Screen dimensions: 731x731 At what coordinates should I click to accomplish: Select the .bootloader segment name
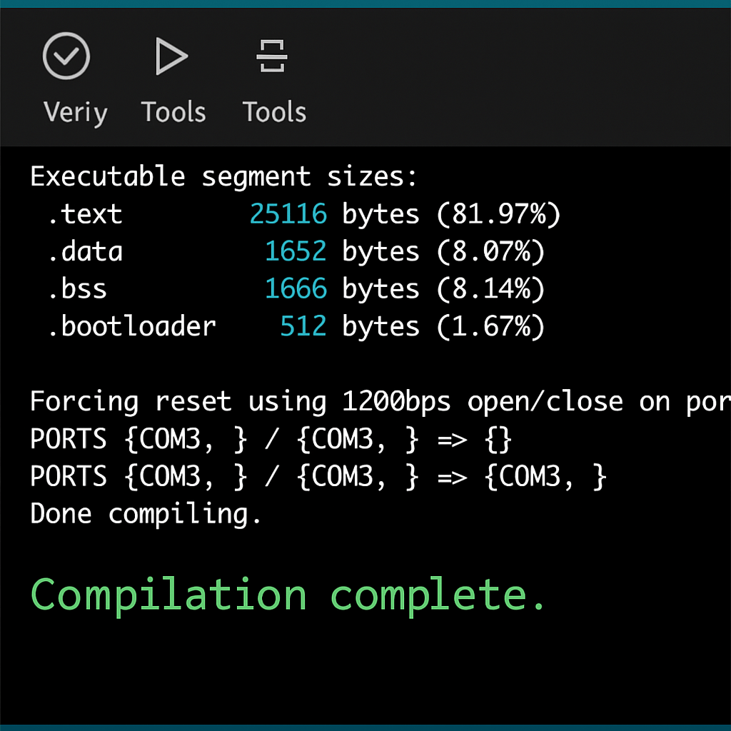click(131, 326)
